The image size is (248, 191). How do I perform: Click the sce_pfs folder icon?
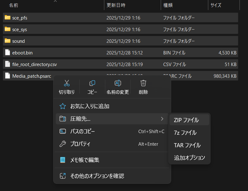tap(8, 18)
